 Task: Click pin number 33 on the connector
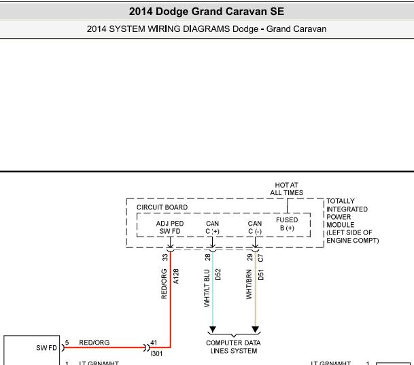[x=165, y=258]
